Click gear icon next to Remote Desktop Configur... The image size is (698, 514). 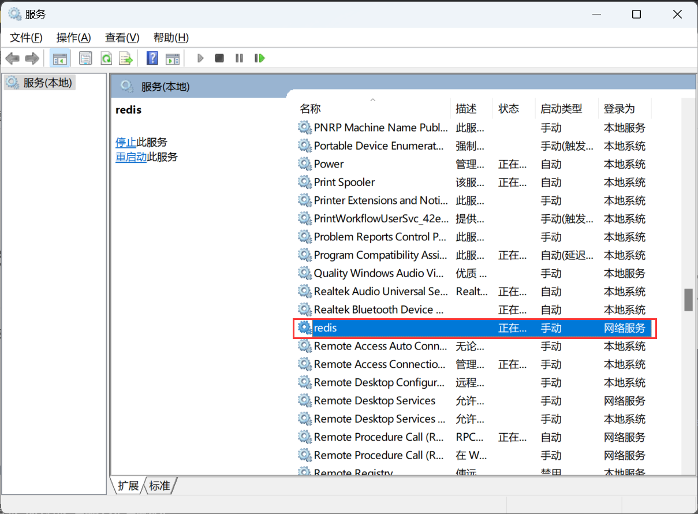click(x=304, y=382)
